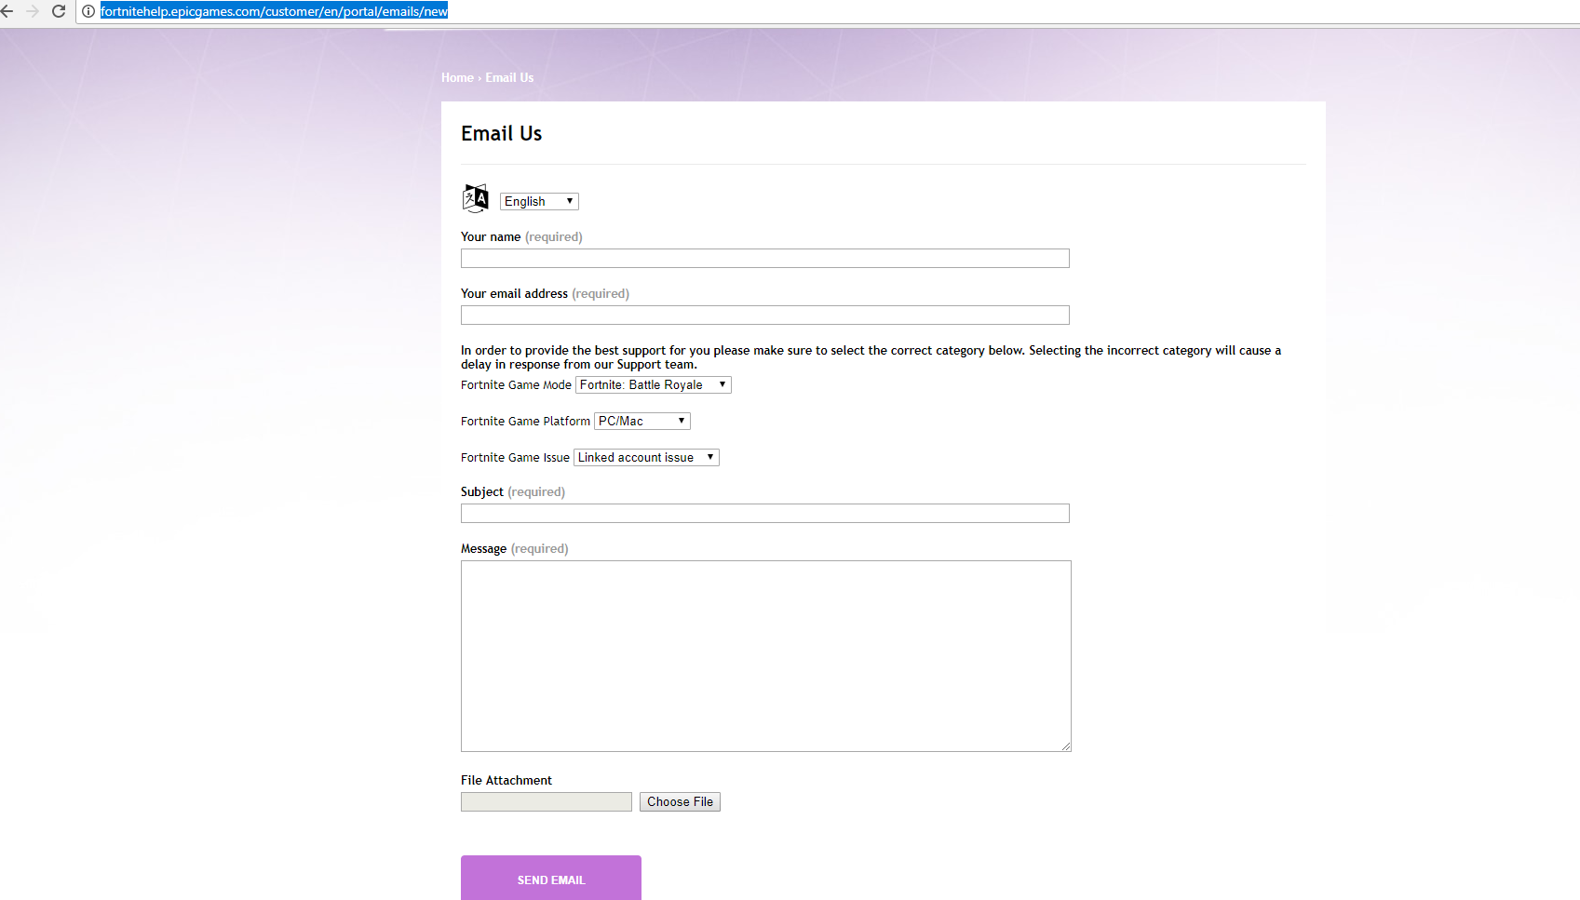Click the File Attachment filename box

[547, 801]
